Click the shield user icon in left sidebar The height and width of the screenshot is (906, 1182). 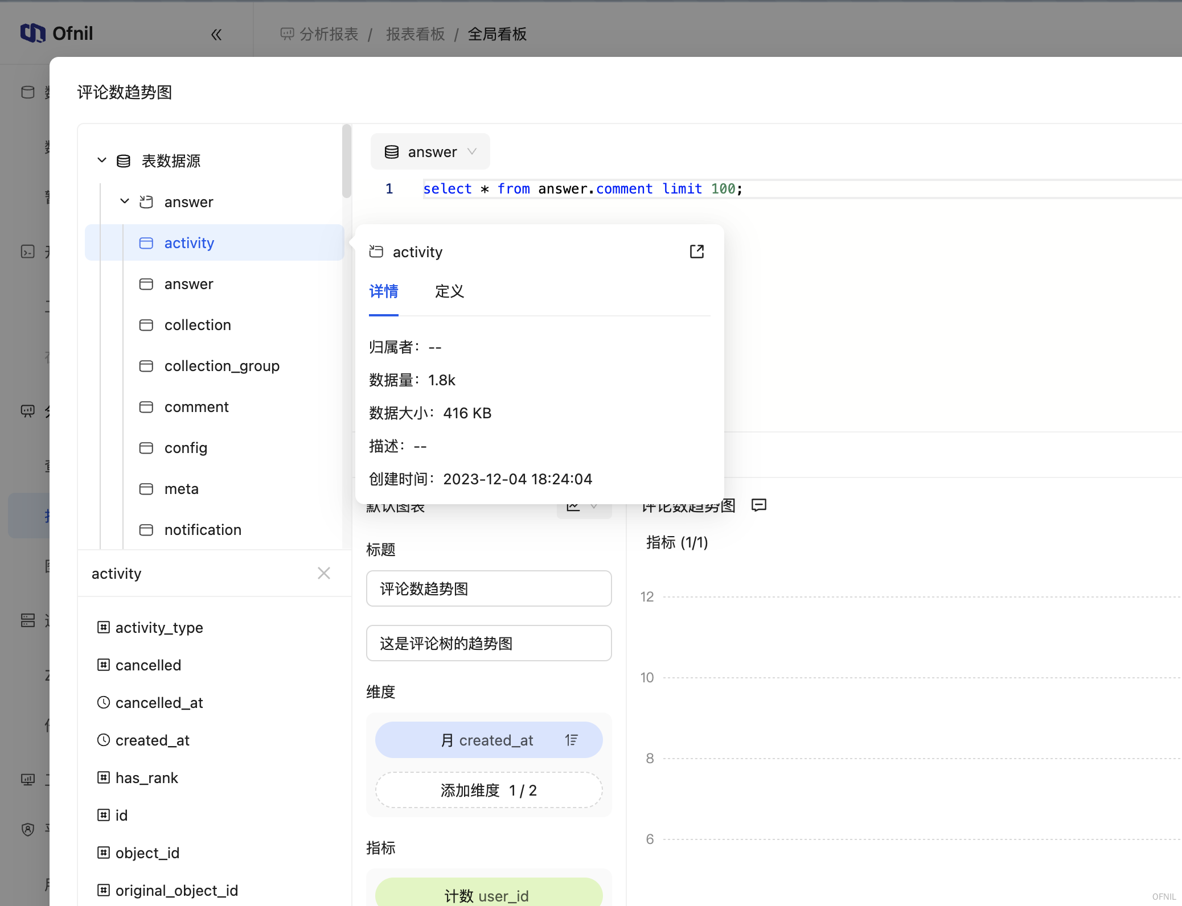click(x=27, y=829)
